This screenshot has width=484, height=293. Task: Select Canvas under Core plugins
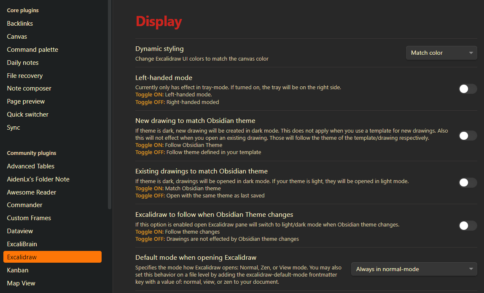pyautogui.click(x=17, y=36)
